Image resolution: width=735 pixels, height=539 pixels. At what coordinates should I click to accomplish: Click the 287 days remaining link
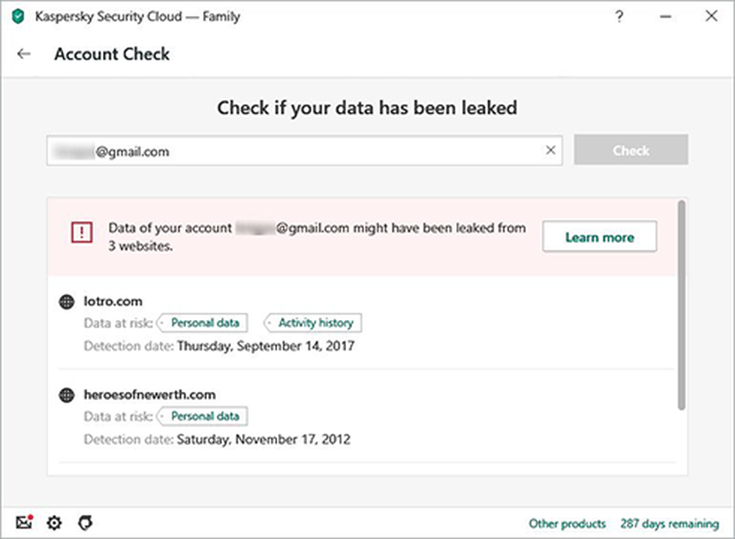coord(670,524)
